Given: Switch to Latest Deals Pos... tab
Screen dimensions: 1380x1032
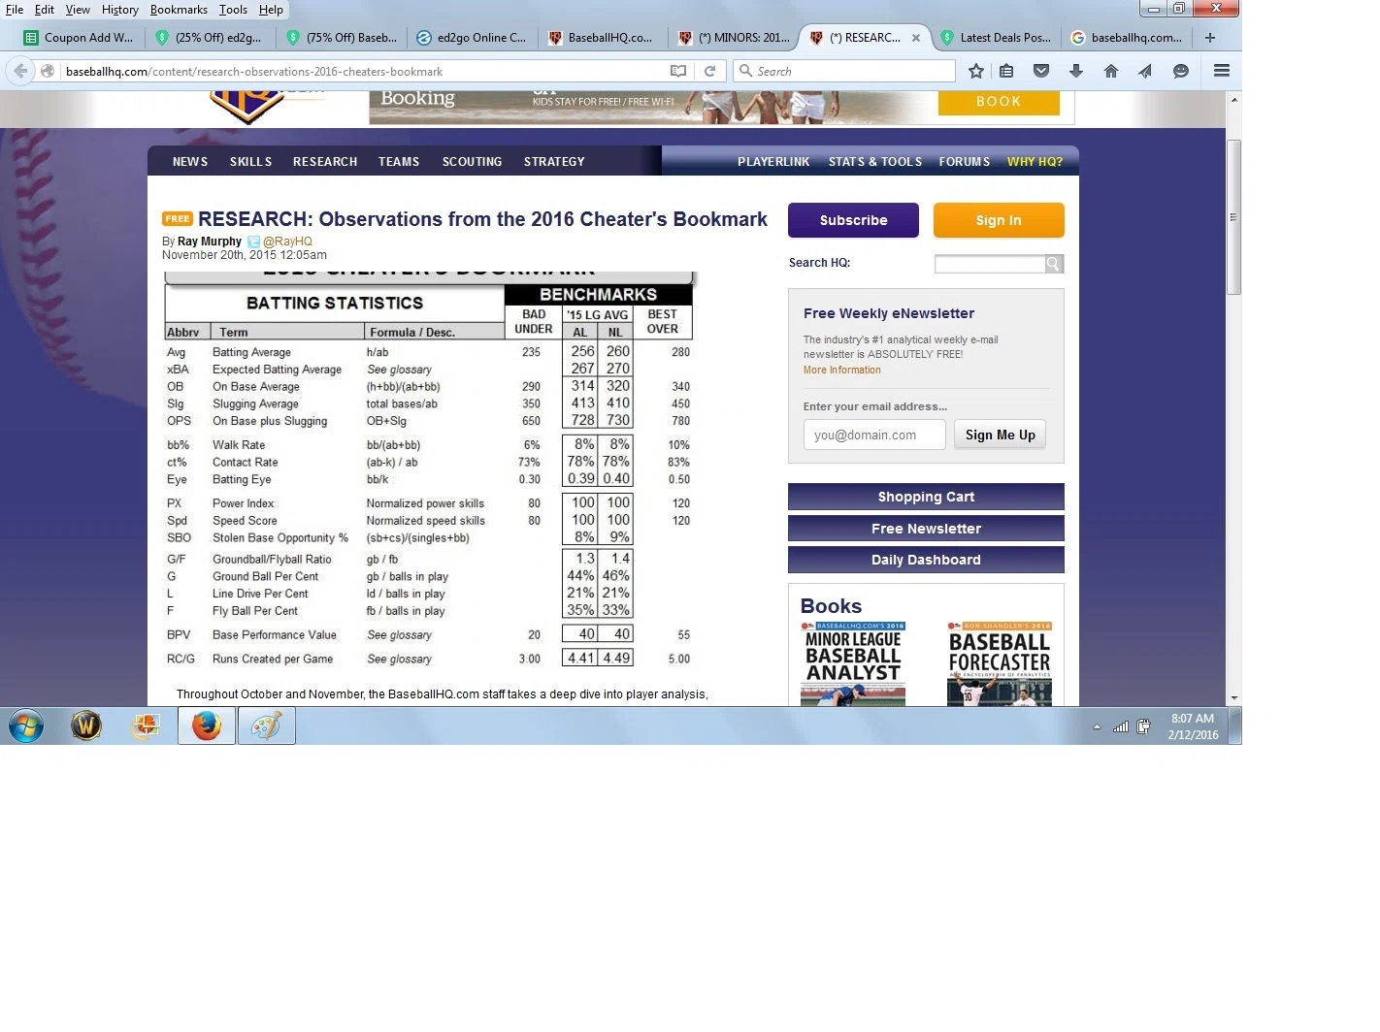Looking at the screenshot, I should point(996,38).
